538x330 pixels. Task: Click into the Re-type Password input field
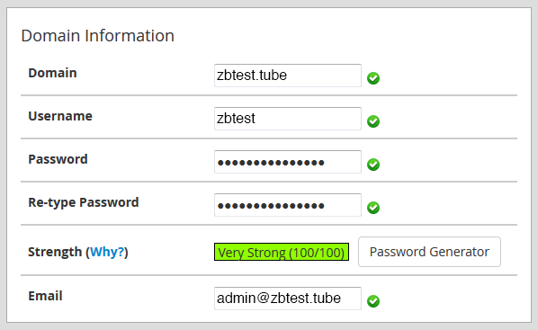click(288, 205)
